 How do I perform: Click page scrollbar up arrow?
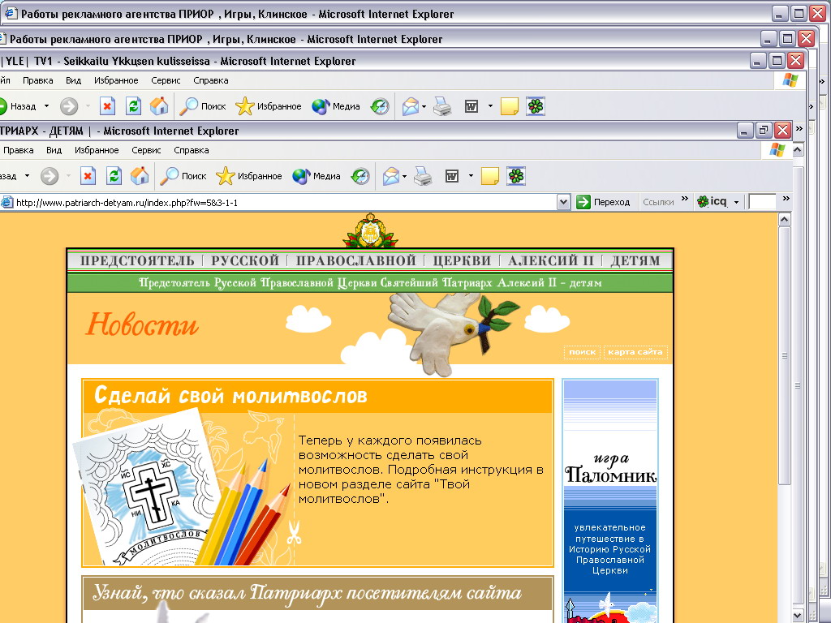(785, 219)
